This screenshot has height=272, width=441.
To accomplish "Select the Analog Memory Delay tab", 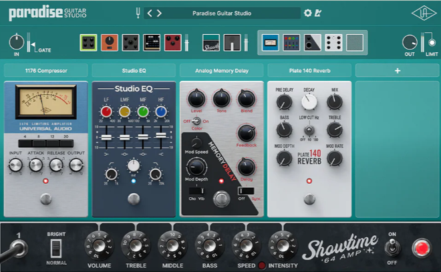I will (222, 71).
